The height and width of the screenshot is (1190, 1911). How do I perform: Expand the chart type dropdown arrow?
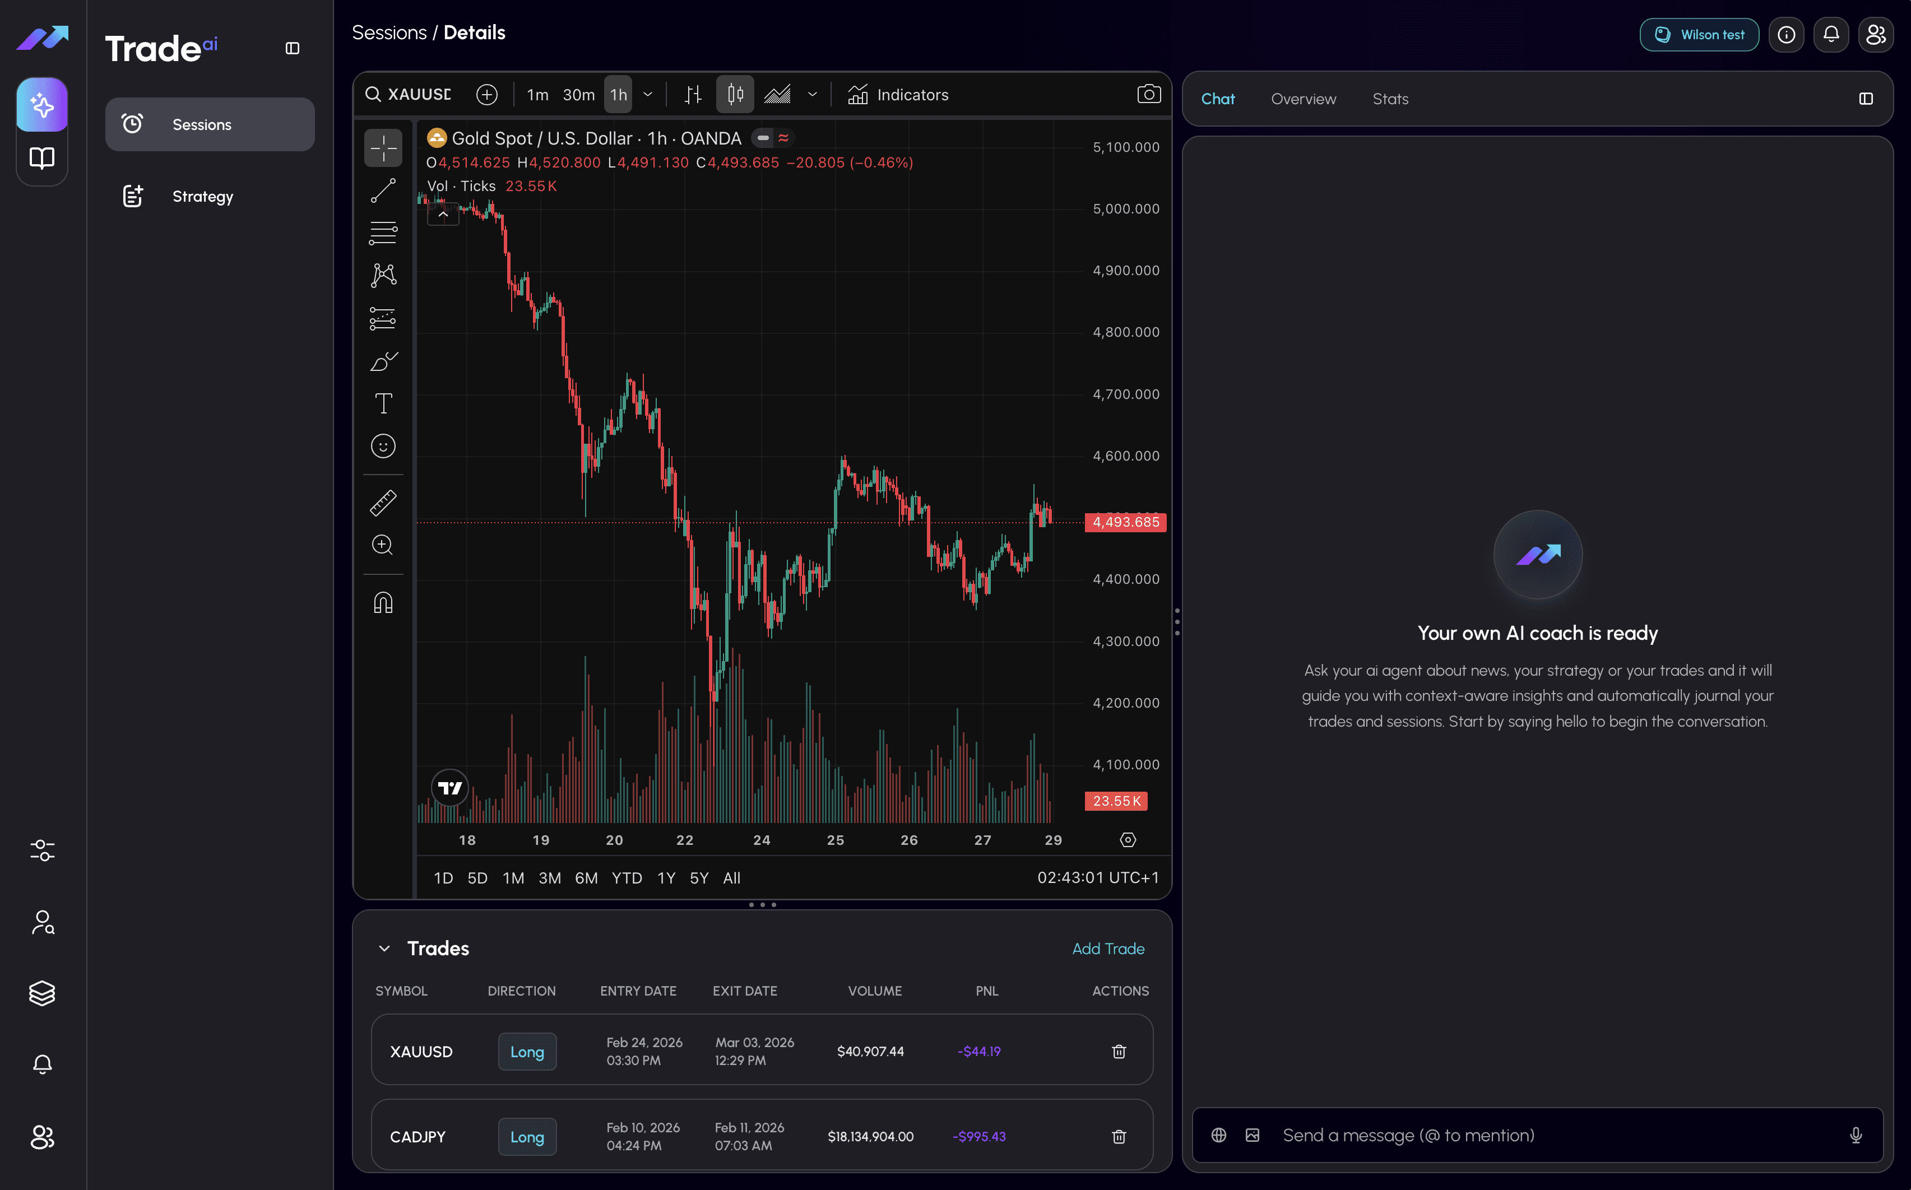[x=812, y=95]
